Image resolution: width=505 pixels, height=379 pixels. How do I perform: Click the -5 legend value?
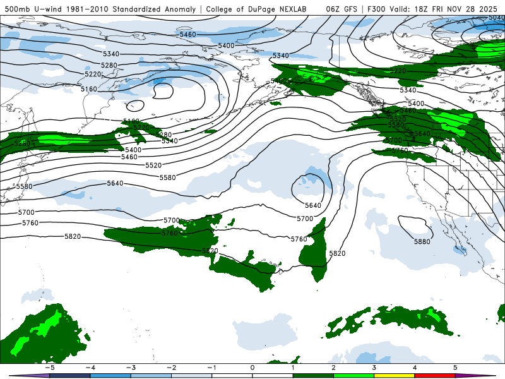(50, 368)
